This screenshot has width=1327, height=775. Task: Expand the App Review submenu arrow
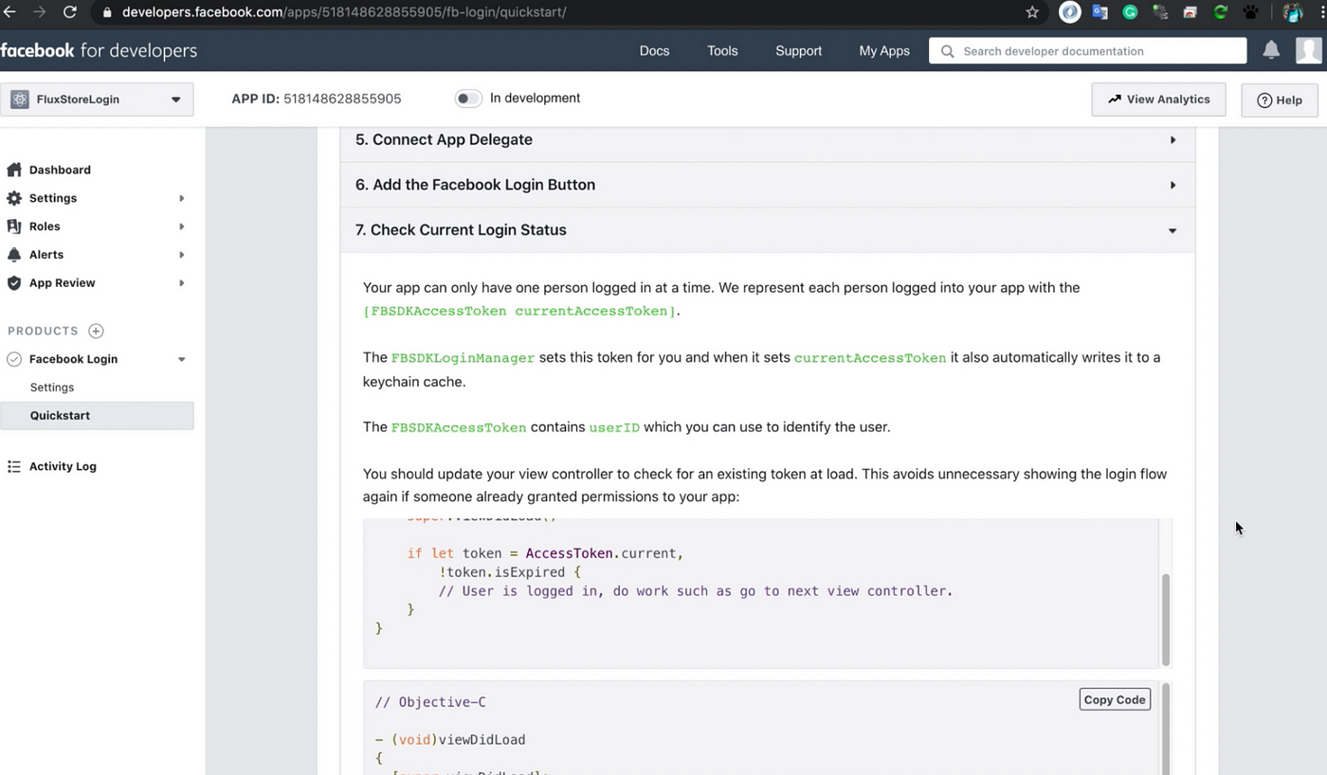pos(181,283)
